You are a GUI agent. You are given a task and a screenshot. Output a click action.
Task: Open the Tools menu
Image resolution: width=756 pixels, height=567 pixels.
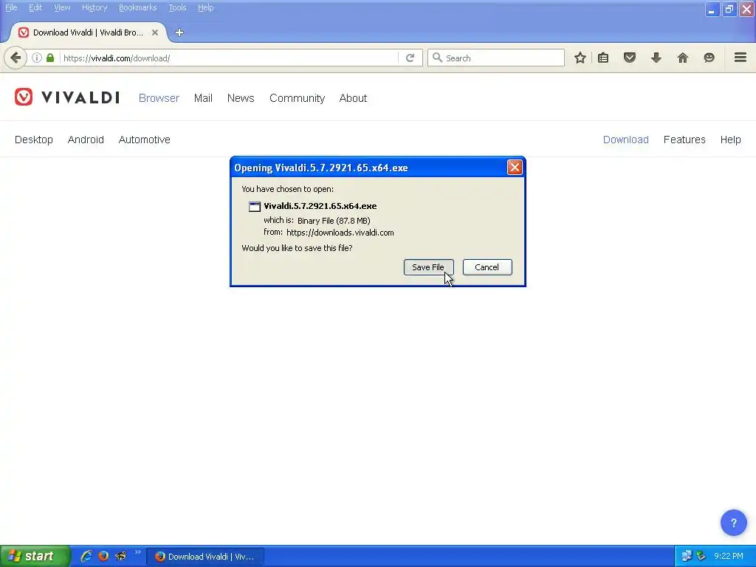(x=177, y=7)
